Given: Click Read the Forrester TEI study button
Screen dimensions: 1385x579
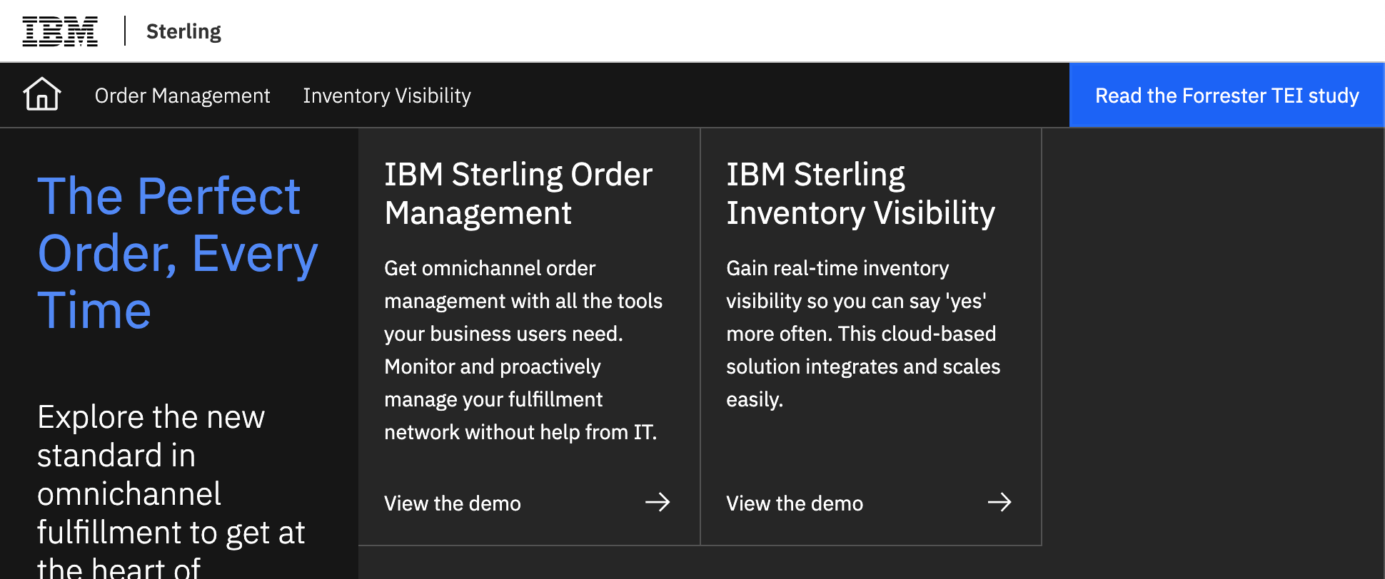Looking at the screenshot, I should point(1227,95).
